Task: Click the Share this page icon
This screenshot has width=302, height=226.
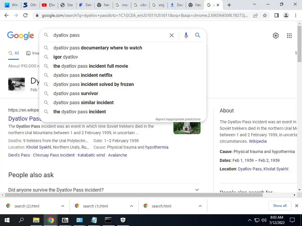Action: pyautogui.click(x=255, y=15)
